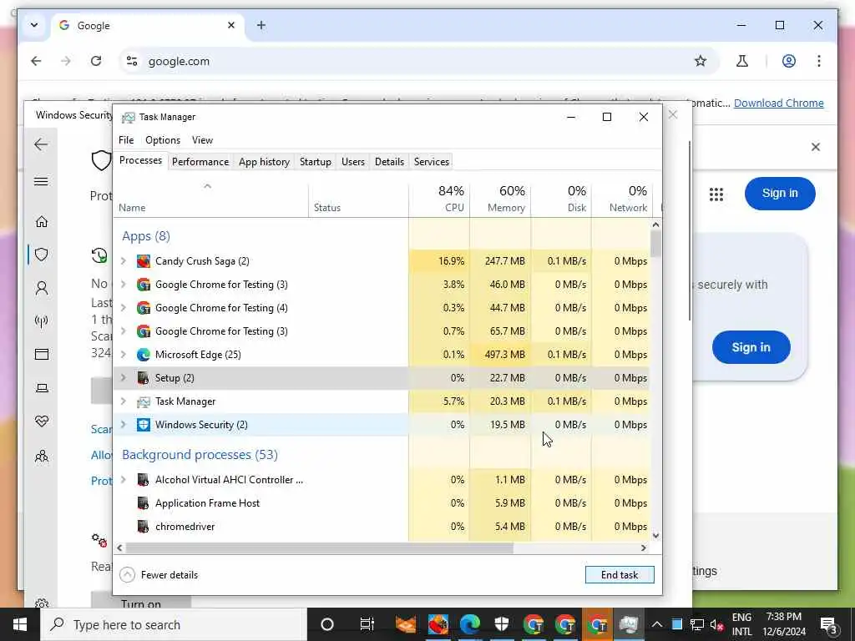Click the Setup process icon in Task Manager

coord(144,378)
